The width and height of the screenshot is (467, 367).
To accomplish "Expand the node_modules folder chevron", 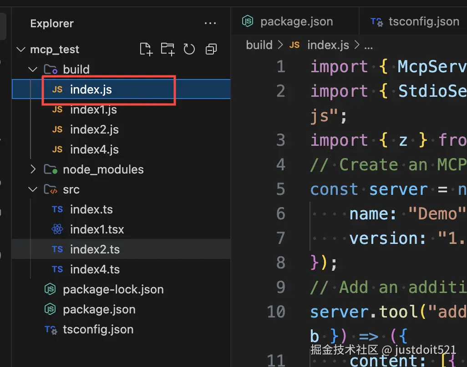I will [x=33, y=169].
